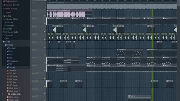Select the Alum Snare 1 sample

pyautogui.click(x=14, y=88)
